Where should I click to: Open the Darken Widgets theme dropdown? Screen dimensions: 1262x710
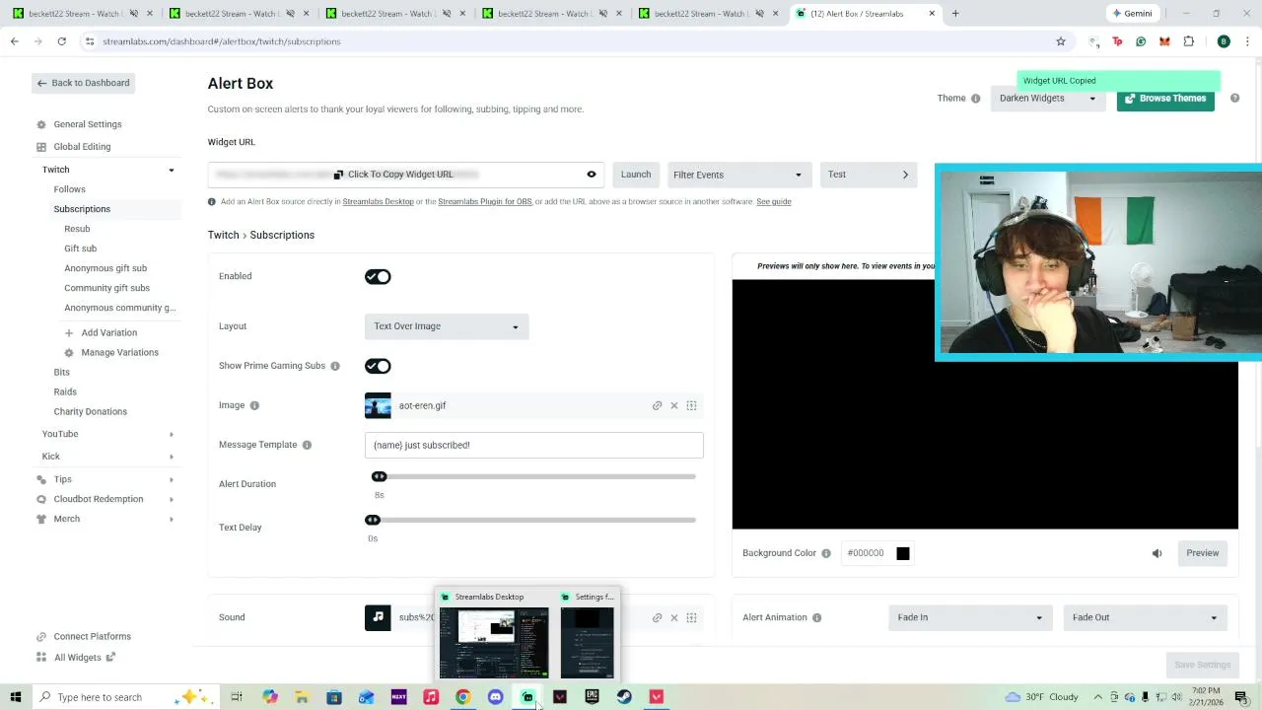coord(1047,99)
